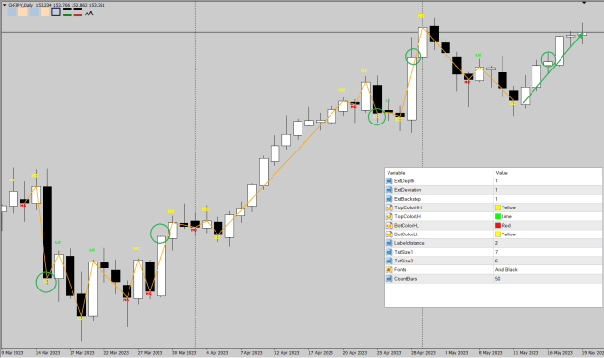The height and width of the screenshot is (358, 604).
Task: Click the 28 Apr 2023 date label
Action: coord(423,352)
